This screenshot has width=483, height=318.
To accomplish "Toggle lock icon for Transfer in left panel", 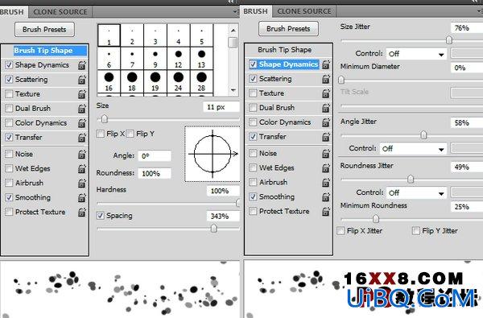I will click(81, 138).
